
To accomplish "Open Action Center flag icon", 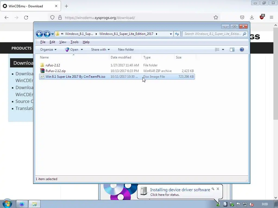I will pos(238,204).
